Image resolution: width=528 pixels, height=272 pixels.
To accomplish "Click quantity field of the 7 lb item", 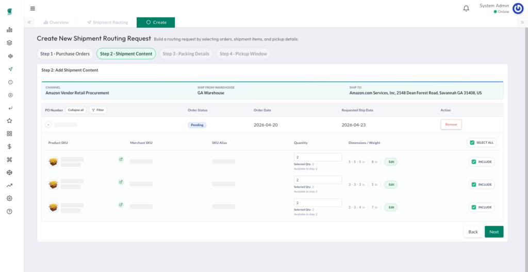I will pyautogui.click(x=318, y=203).
